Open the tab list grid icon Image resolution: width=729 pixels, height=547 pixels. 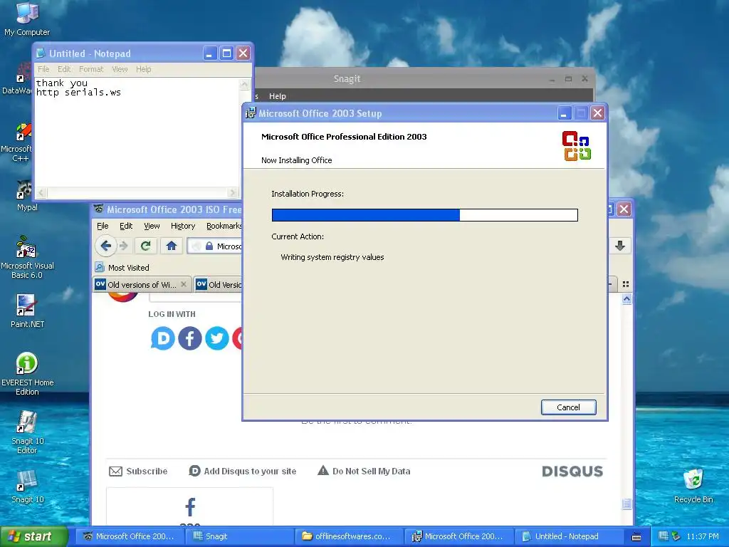pyautogui.click(x=626, y=284)
